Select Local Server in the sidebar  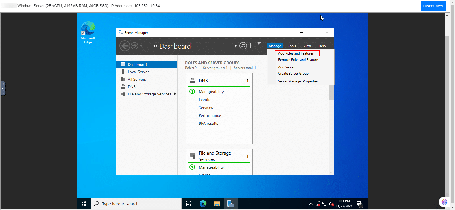pyautogui.click(x=138, y=72)
